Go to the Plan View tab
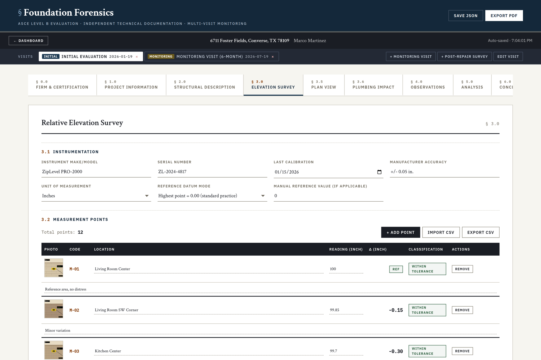 (324, 85)
